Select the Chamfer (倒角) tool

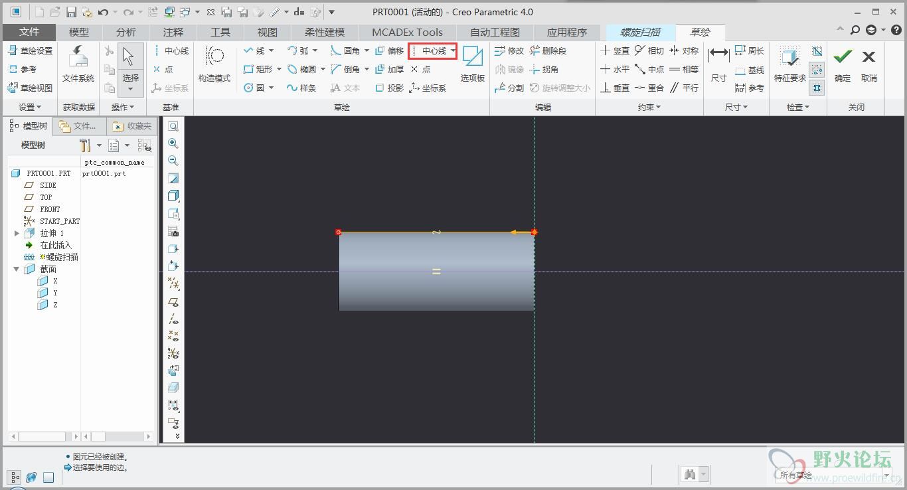click(x=346, y=69)
